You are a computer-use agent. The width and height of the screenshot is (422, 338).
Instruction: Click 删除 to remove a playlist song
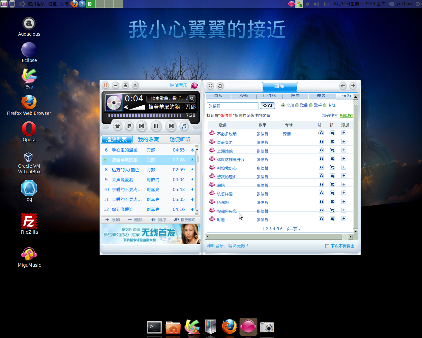point(135,220)
